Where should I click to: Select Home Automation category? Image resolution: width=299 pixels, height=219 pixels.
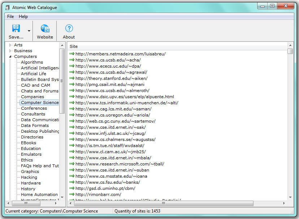pos(39,195)
